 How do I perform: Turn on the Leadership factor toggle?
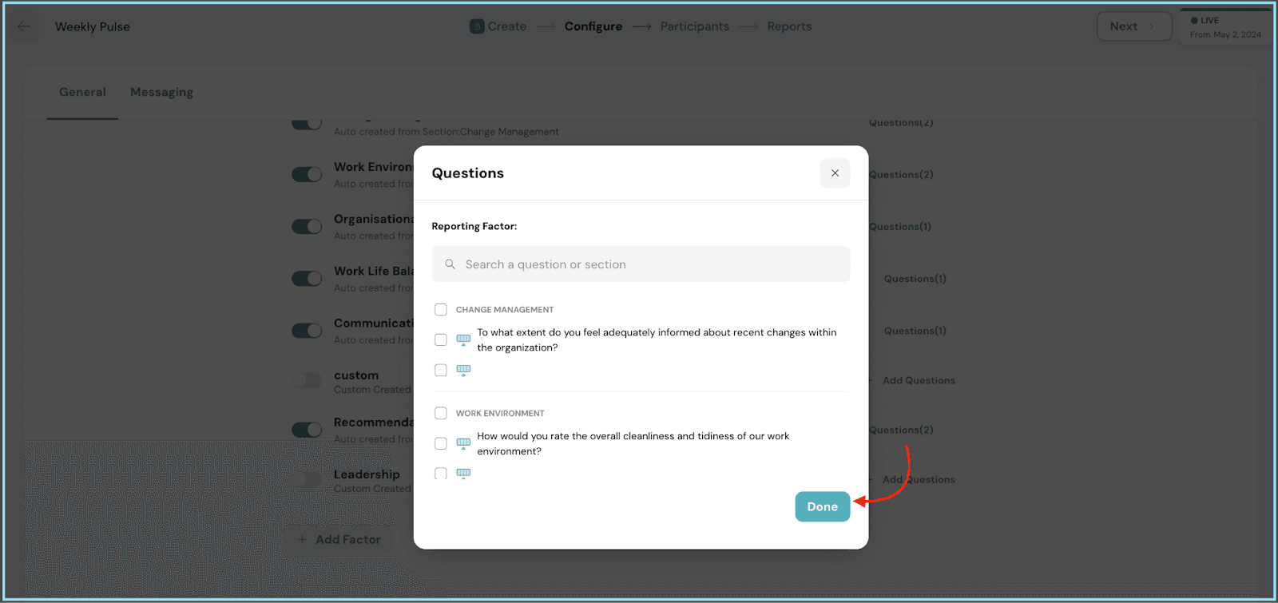click(307, 480)
